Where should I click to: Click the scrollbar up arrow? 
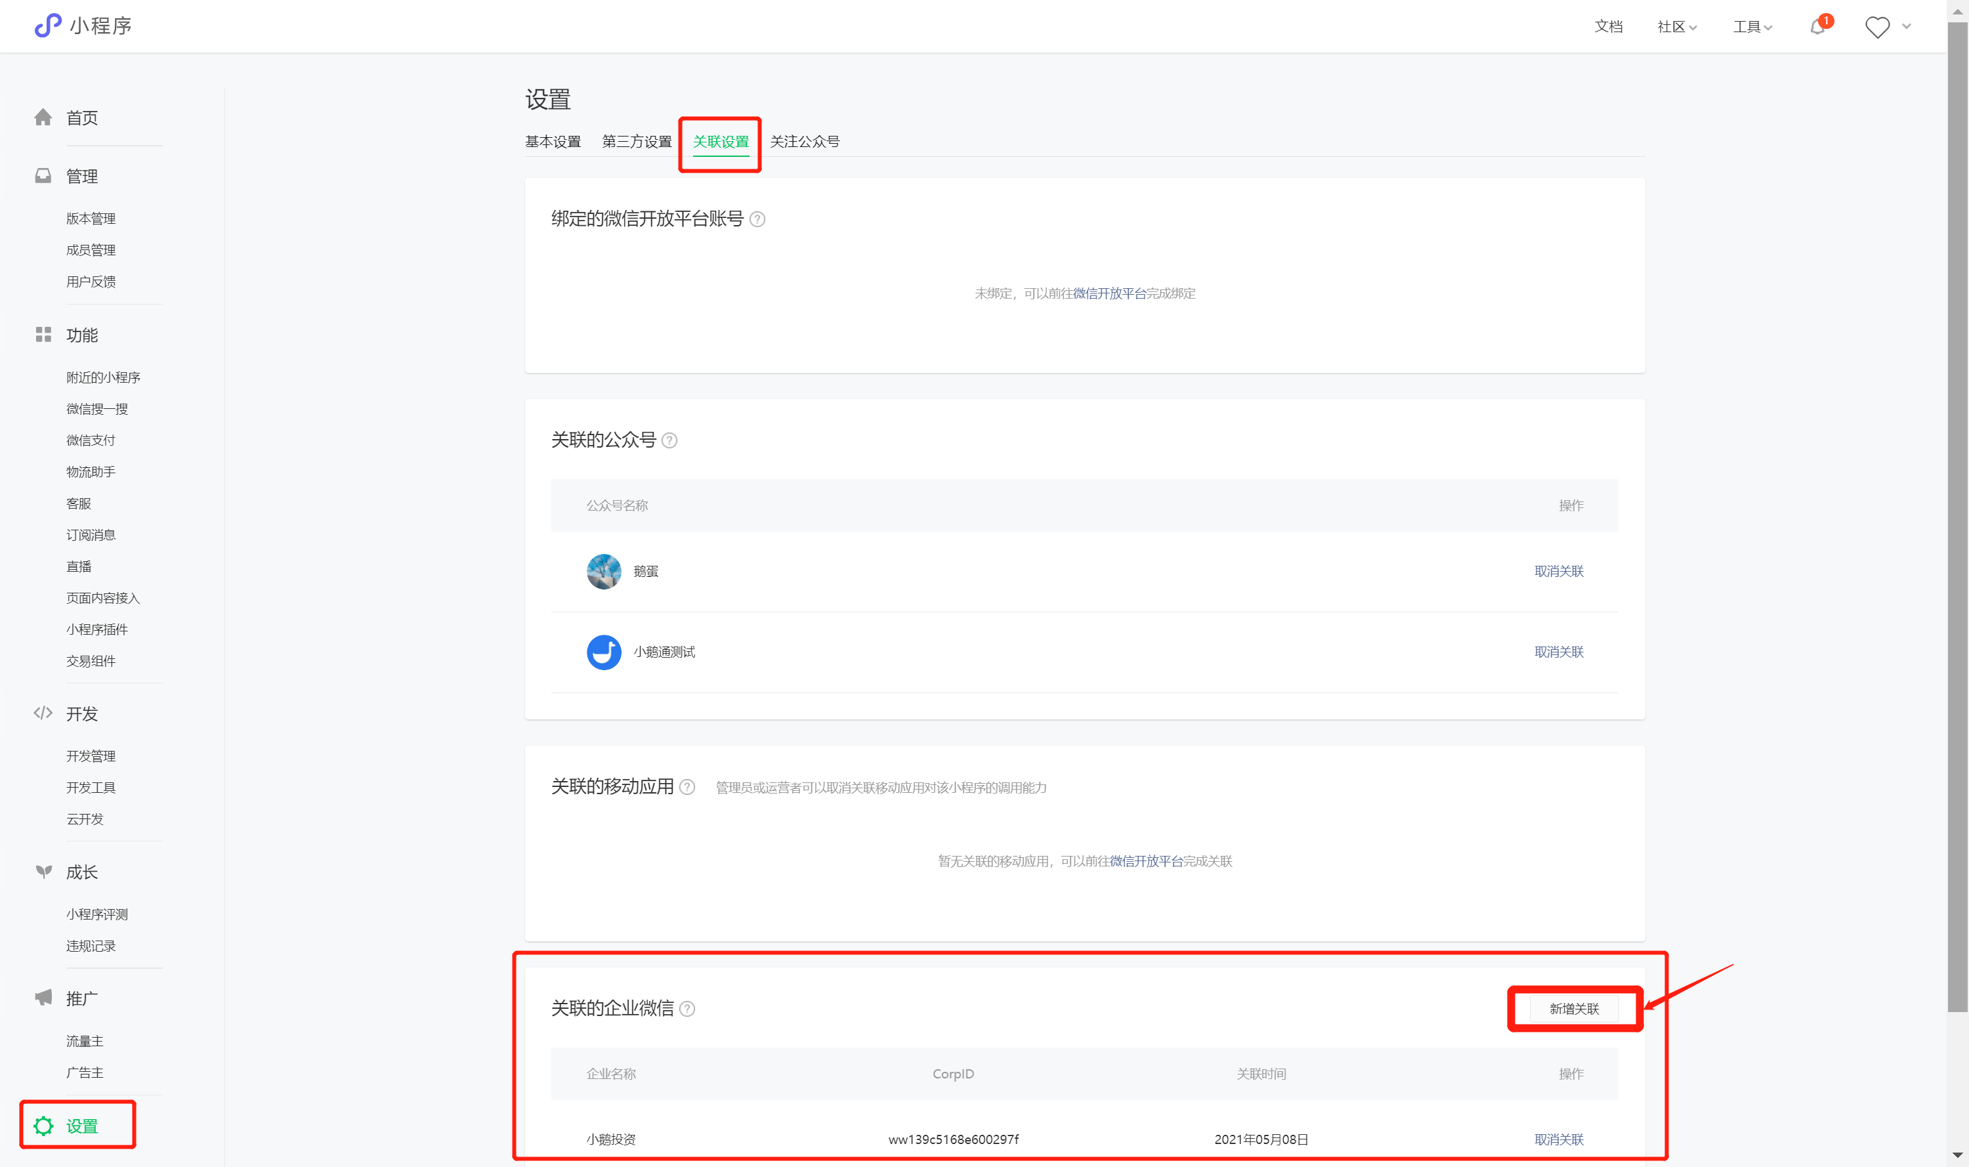click(x=1958, y=11)
